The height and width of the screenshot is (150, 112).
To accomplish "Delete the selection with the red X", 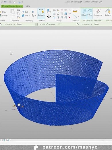I will [69, 17].
